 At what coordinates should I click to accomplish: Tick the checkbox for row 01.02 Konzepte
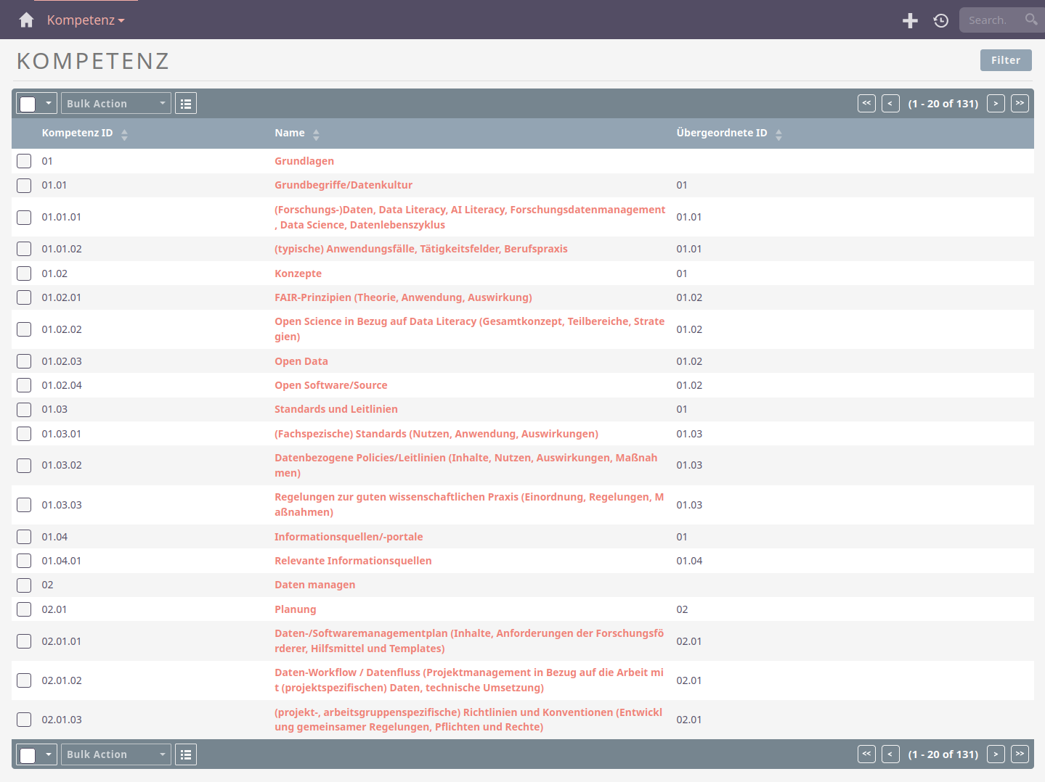24,273
